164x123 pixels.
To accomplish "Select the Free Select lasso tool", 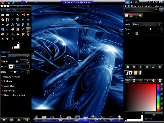I will (13, 15).
